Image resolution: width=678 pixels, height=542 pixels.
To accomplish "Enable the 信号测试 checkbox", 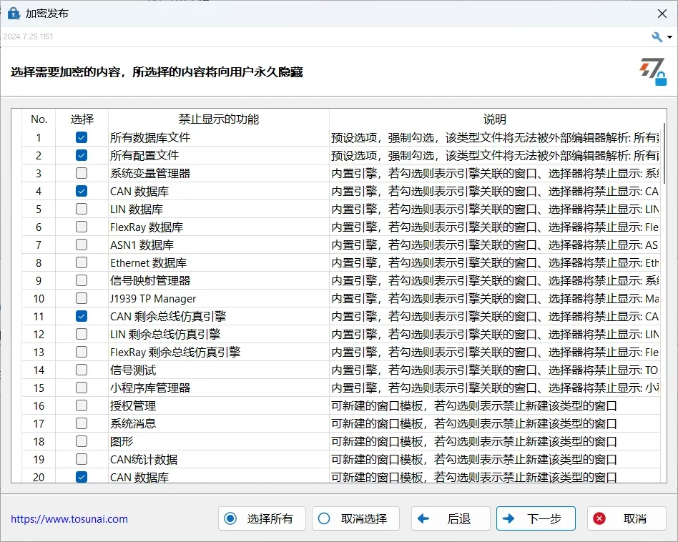I will click(x=82, y=370).
